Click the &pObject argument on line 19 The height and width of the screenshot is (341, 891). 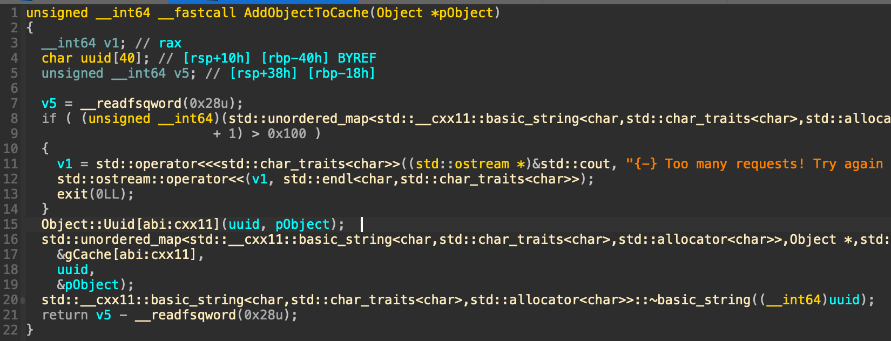click(88, 285)
